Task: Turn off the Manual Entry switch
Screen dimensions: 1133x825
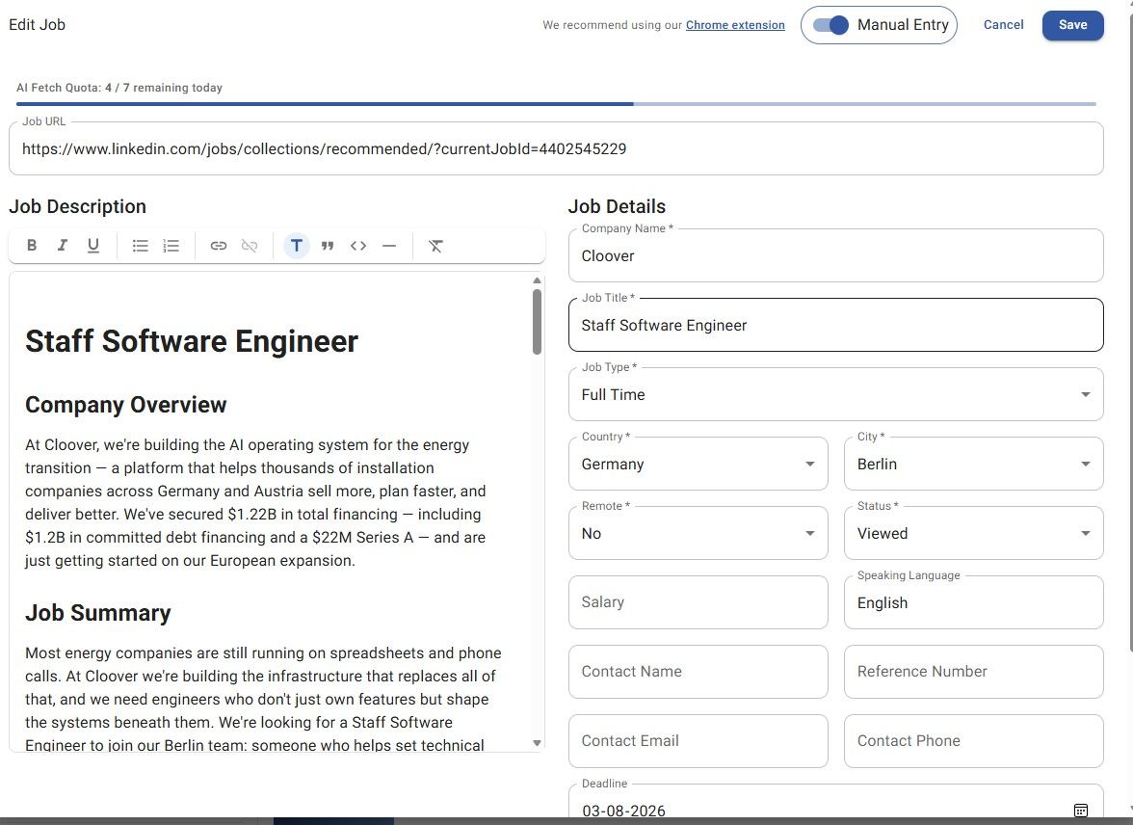Action: click(x=830, y=25)
